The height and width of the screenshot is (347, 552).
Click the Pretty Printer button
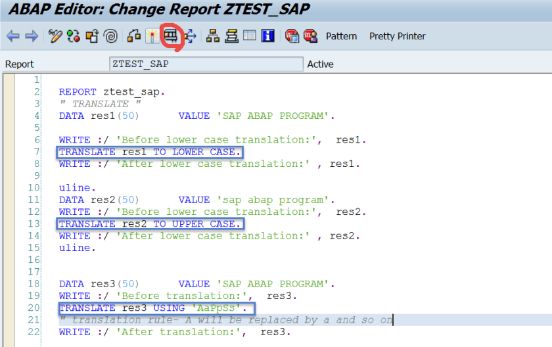(397, 36)
